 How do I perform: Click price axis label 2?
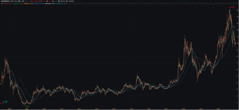click(237, 96)
